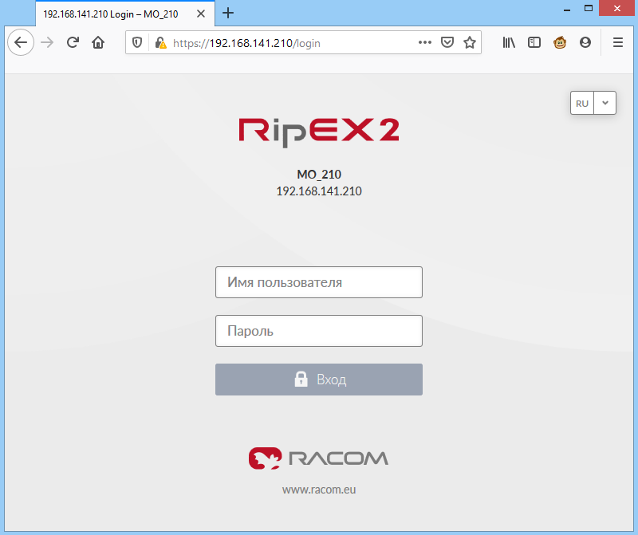The height and width of the screenshot is (535, 638).
Task: Open a new browser tab
Action: tap(228, 13)
